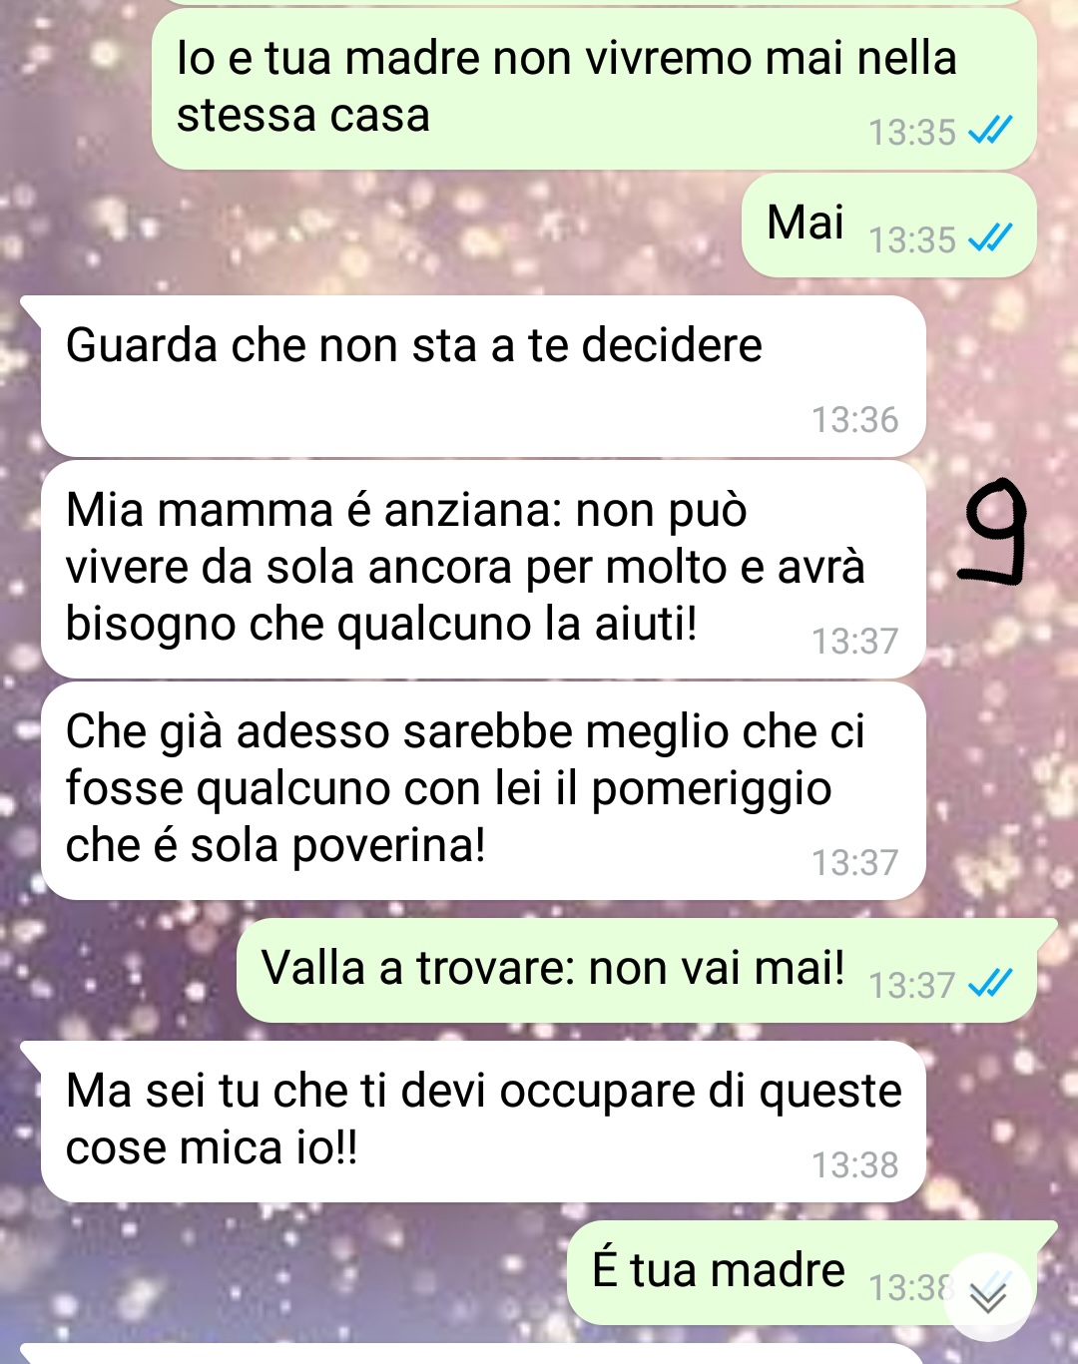Screen dimensions: 1078x1364
Task: Select message 'Io e tua madre non vivremo mai'
Action: click(x=594, y=88)
